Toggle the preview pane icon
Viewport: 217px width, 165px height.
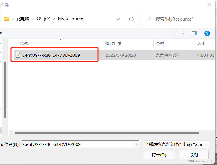click(x=194, y=33)
